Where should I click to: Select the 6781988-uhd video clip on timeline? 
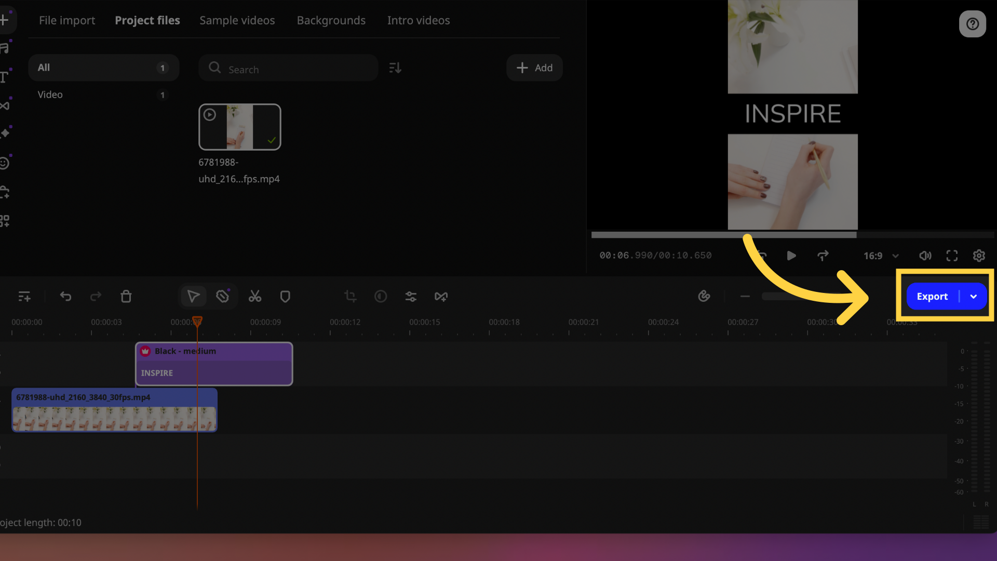coord(114,410)
